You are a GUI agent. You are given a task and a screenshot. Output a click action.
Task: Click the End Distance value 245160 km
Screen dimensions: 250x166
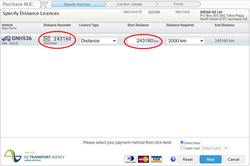point(224,41)
